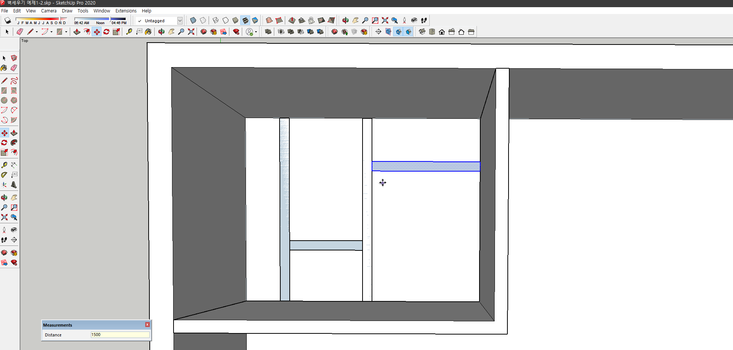This screenshot has height=350, width=733.
Task: Switch to Top view
Action: pos(432,32)
